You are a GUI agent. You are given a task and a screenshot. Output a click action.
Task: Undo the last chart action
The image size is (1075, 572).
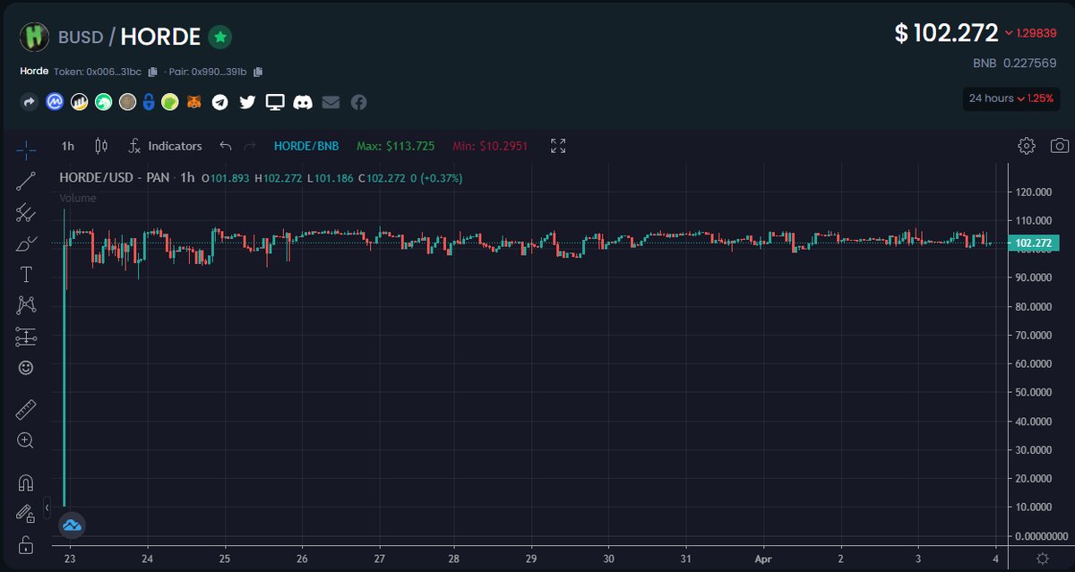click(x=226, y=146)
